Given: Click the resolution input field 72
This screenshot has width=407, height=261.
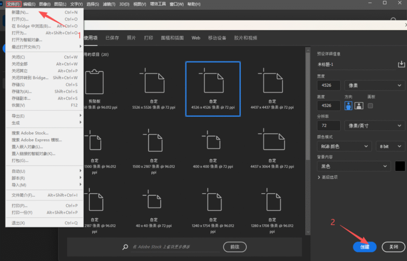Looking at the screenshot, I should tap(329, 126).
